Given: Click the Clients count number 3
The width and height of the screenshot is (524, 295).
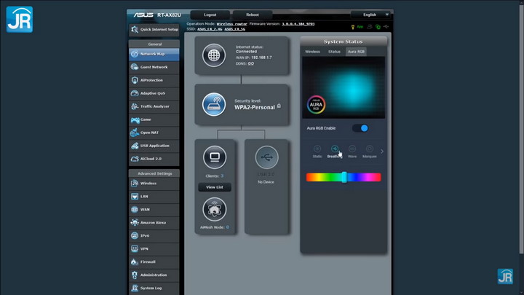Looking at the screenshot, I should pos(222,176).
